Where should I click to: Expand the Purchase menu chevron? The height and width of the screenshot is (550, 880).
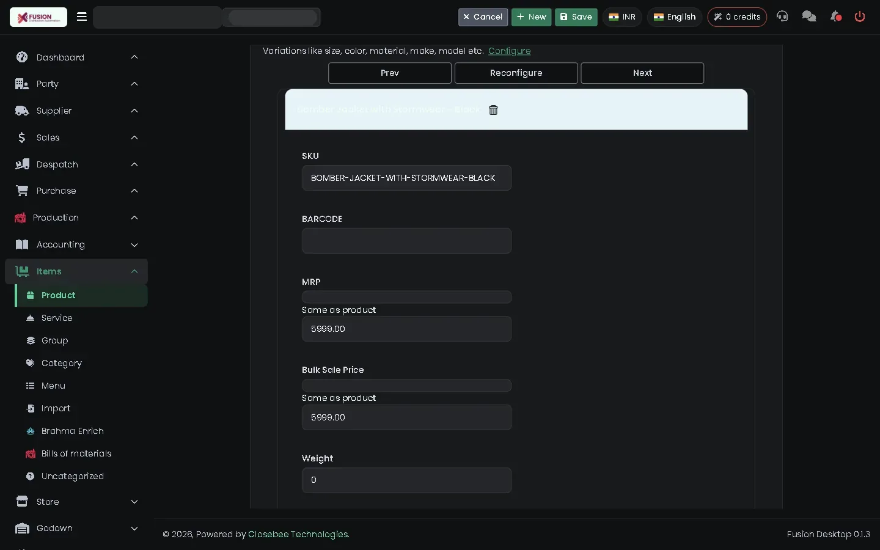point(134,191)
